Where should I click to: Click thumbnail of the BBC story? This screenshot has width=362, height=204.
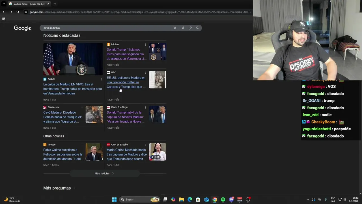(158, 80)
